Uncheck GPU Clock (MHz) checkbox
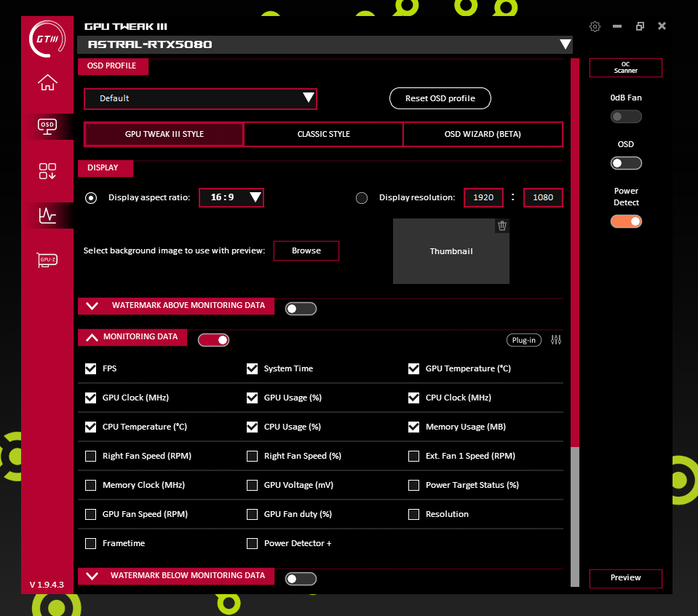The height and width of the screenshot is (616, 698). click(91, 398)
